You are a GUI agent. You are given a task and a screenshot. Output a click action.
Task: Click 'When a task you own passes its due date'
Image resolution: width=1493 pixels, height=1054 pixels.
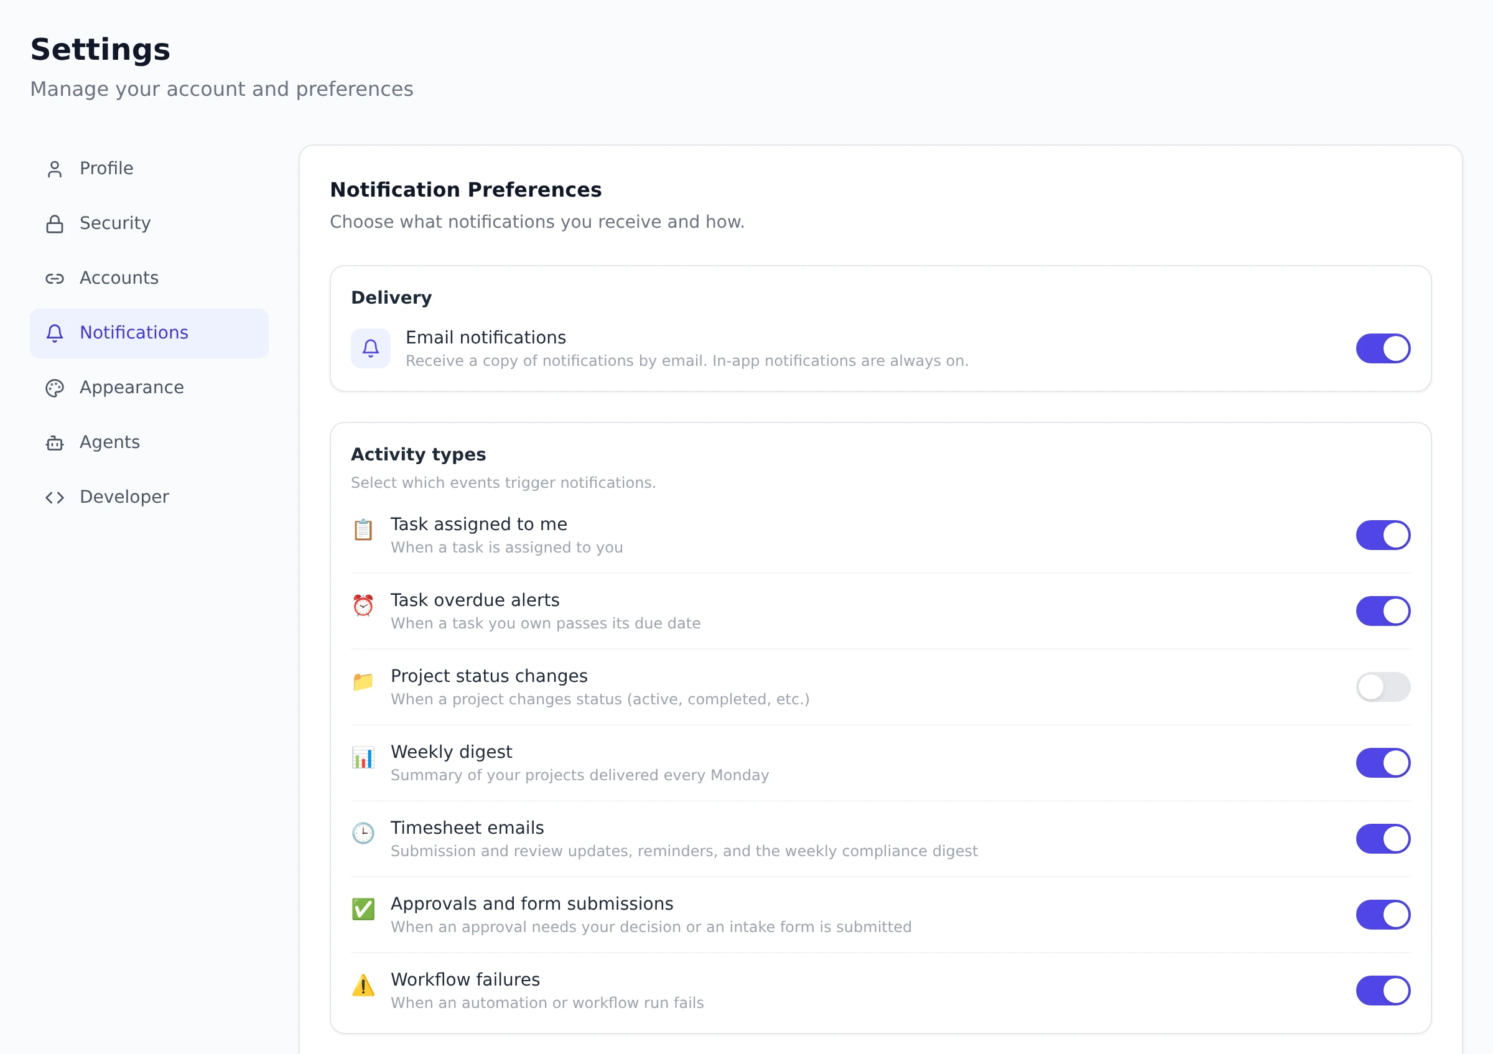point(546,623)
